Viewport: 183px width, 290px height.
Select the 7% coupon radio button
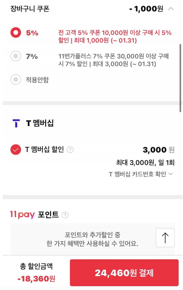click(15, 56)
